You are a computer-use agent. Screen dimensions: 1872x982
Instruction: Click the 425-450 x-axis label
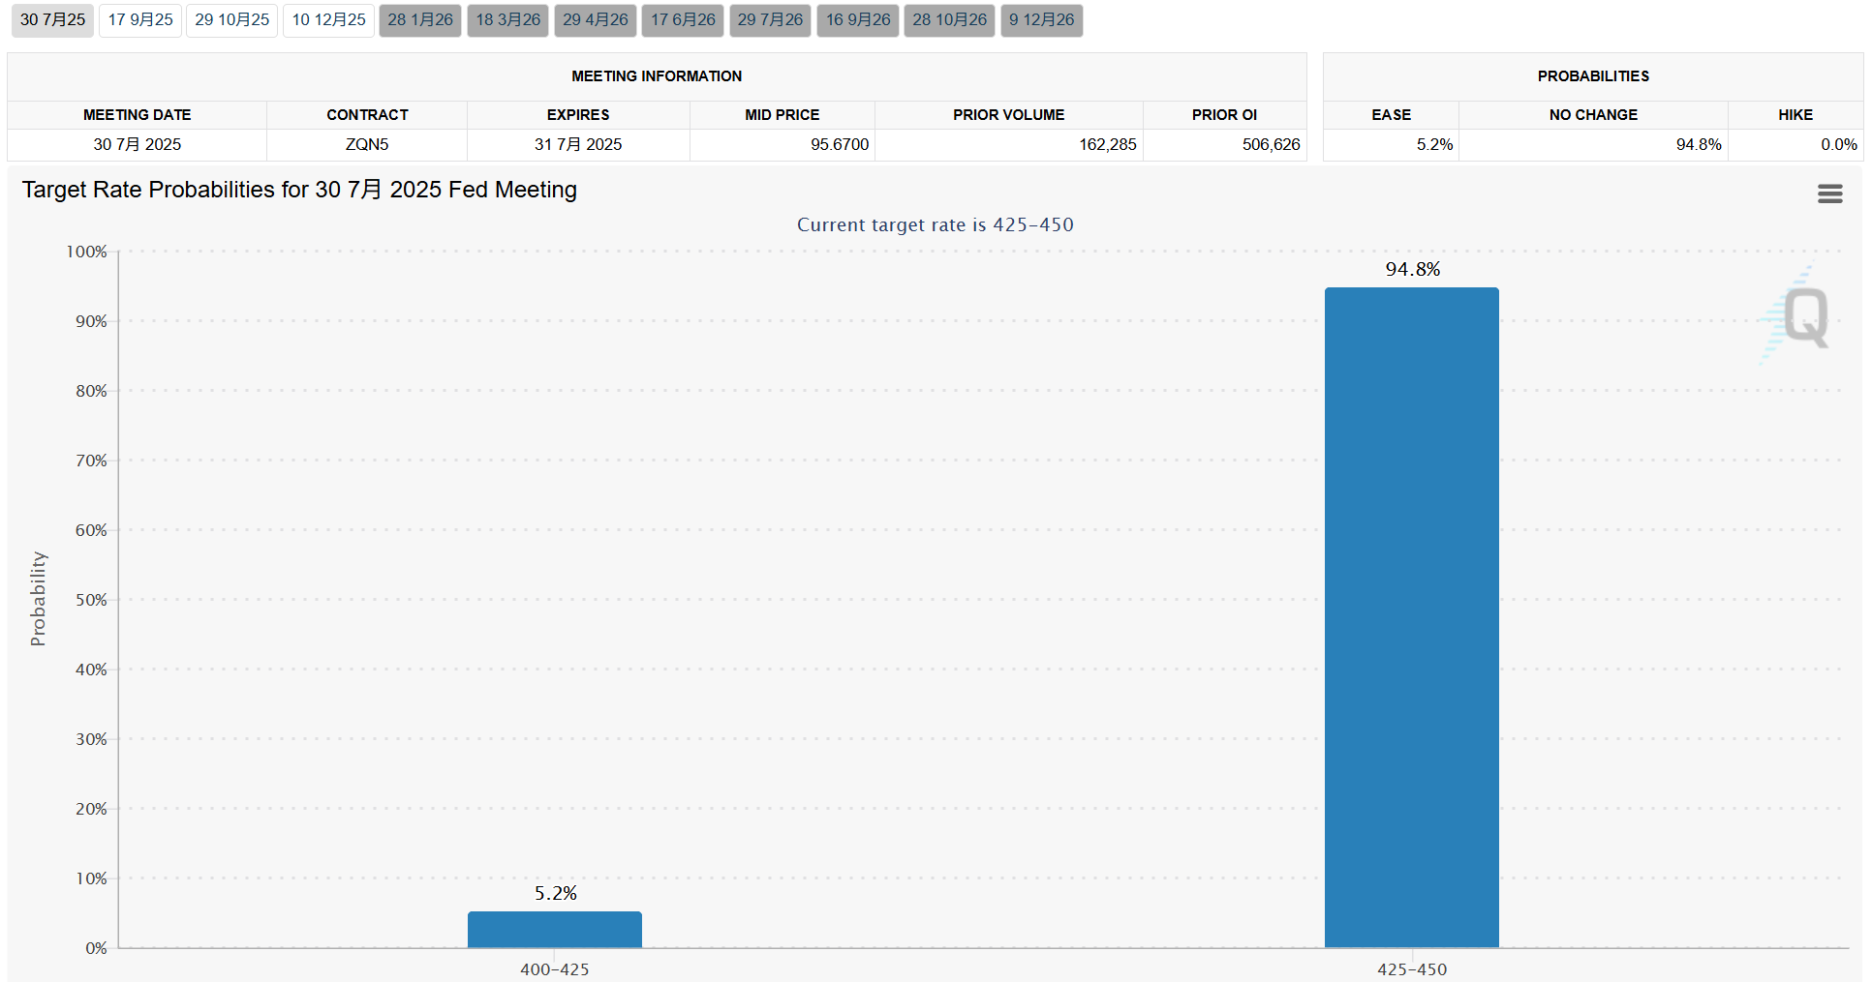point(1411,969)
